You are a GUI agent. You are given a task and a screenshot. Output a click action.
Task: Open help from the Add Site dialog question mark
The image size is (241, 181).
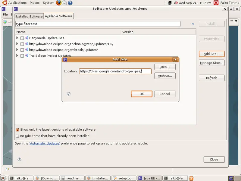click(69, 94)
